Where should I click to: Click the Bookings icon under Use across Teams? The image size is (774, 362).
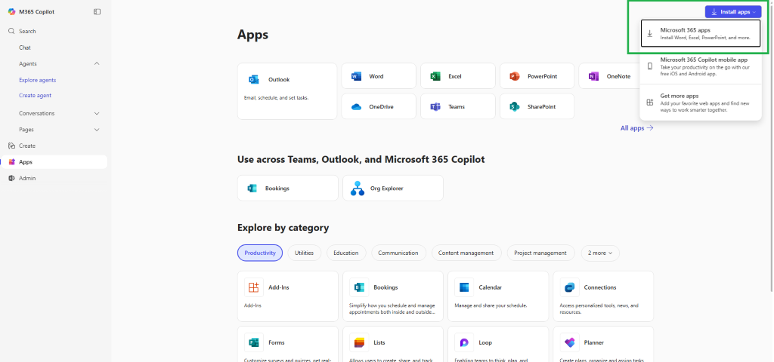click(252, 188)
